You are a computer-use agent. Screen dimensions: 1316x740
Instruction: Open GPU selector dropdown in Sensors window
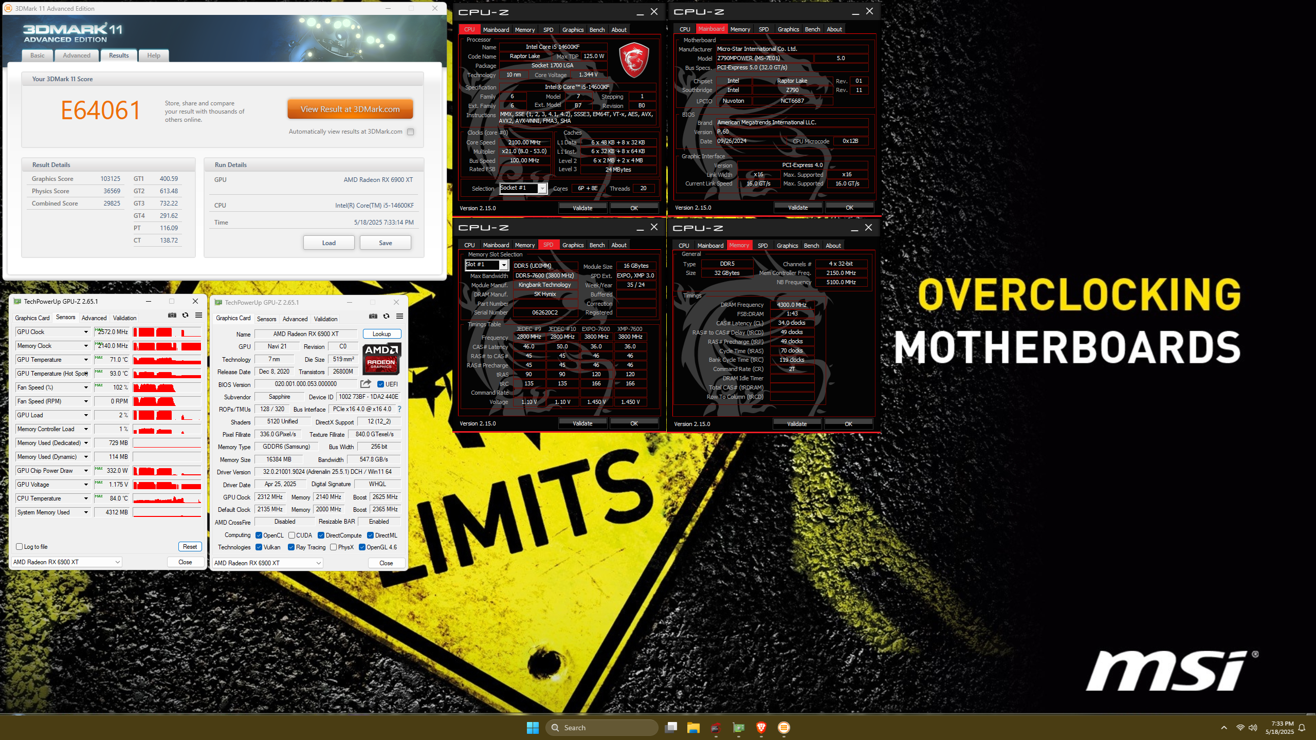coord(67,562)
